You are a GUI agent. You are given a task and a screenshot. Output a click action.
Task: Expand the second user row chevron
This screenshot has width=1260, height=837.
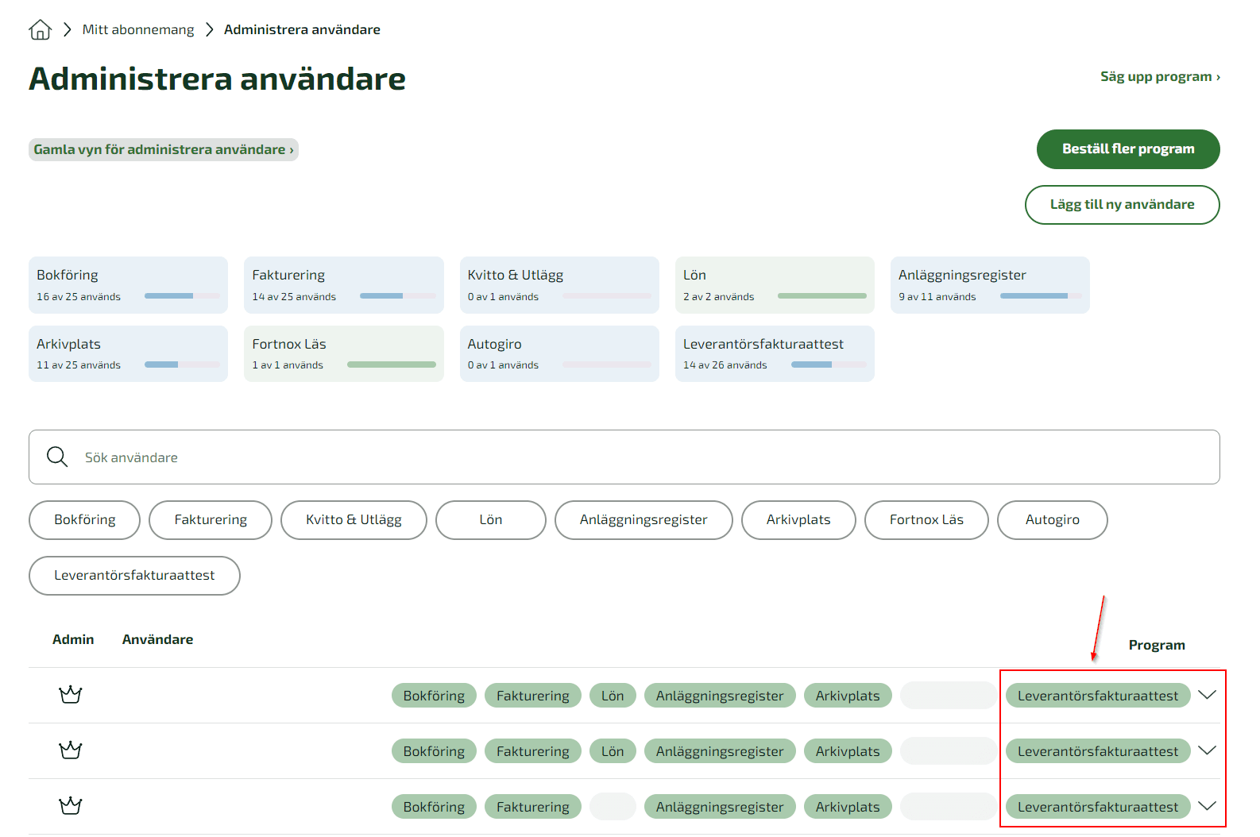click(x=1207, y=750)
